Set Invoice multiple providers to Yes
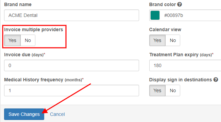Screen dimensions: 221x122 [12, 40]
